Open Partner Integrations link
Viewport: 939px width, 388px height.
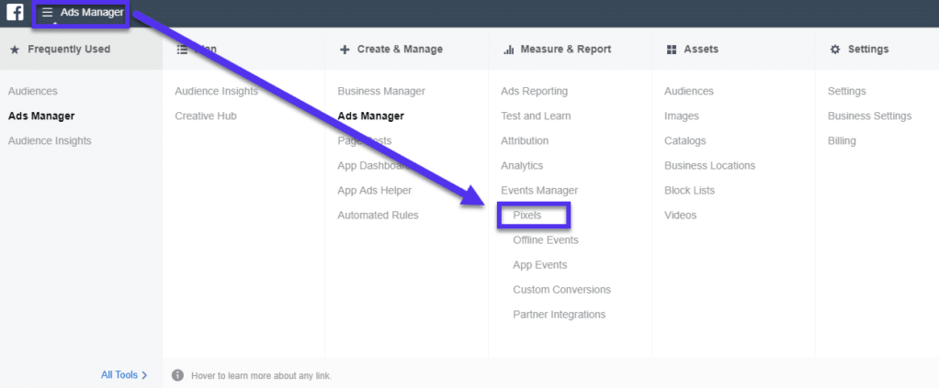coord(559,315)
